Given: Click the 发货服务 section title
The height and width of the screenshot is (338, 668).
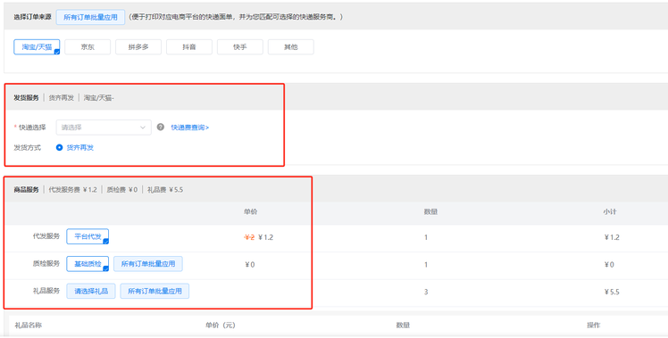Looking at the screenshot, I should pos(26,98).
